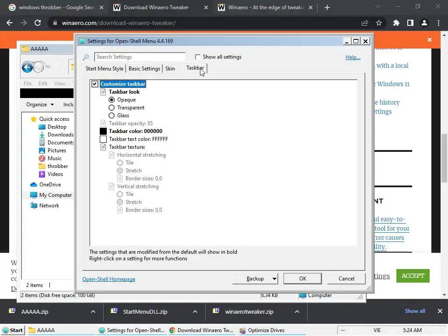Select Opaque taskbar look
The height and width of the screenshot is (336, 448).
pos(112,100)
